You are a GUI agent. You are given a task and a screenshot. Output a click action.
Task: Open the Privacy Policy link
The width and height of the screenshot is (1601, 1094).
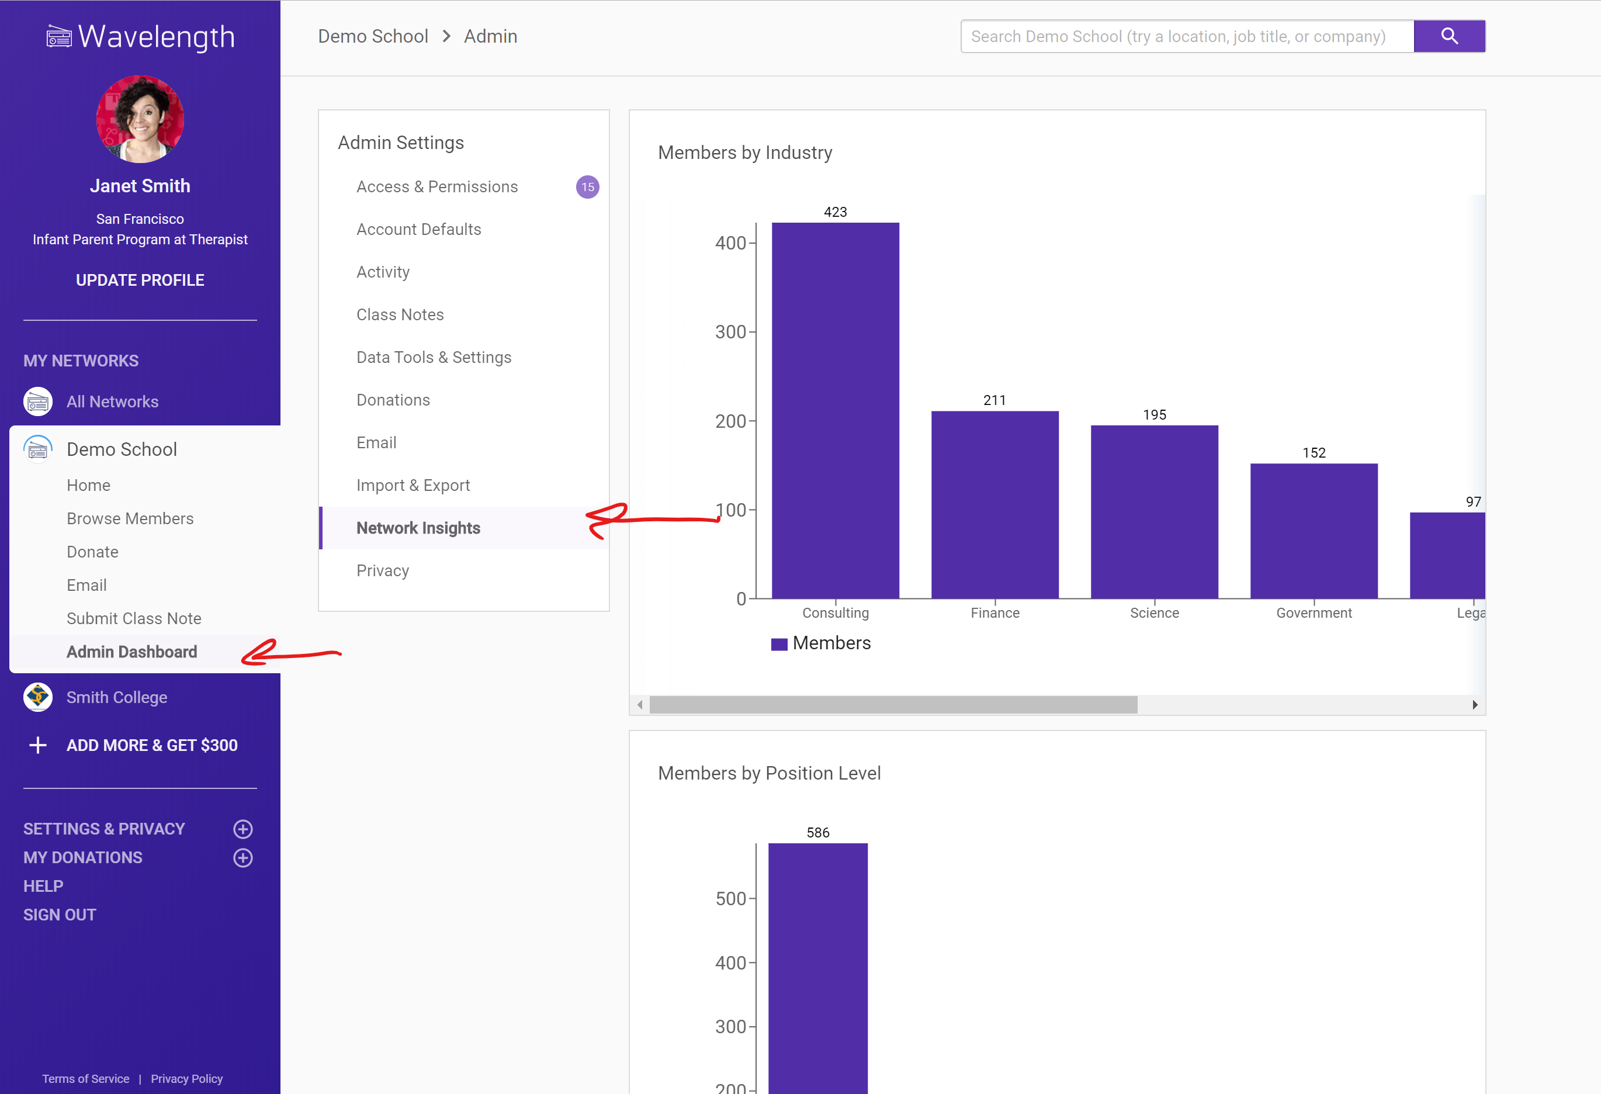click(186, 1079)
